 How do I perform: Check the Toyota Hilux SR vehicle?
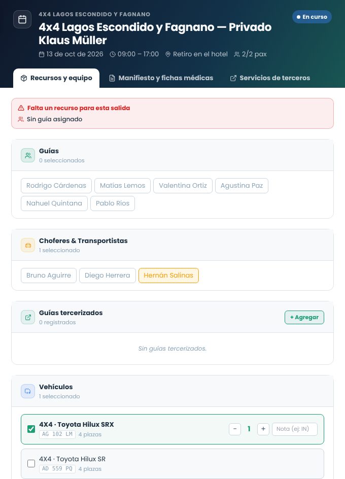[31, 463]
